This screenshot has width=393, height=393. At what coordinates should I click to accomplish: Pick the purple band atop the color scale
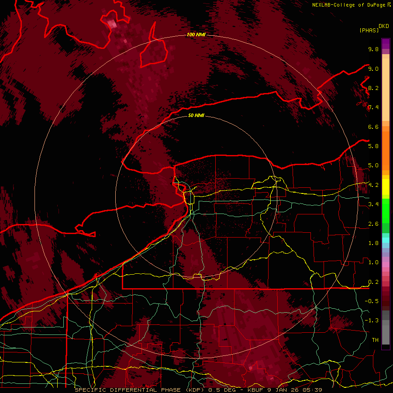(386, 44)
